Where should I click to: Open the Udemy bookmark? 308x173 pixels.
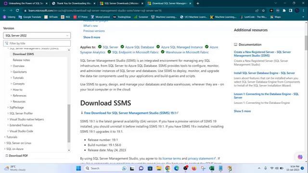tap(9, 17)
